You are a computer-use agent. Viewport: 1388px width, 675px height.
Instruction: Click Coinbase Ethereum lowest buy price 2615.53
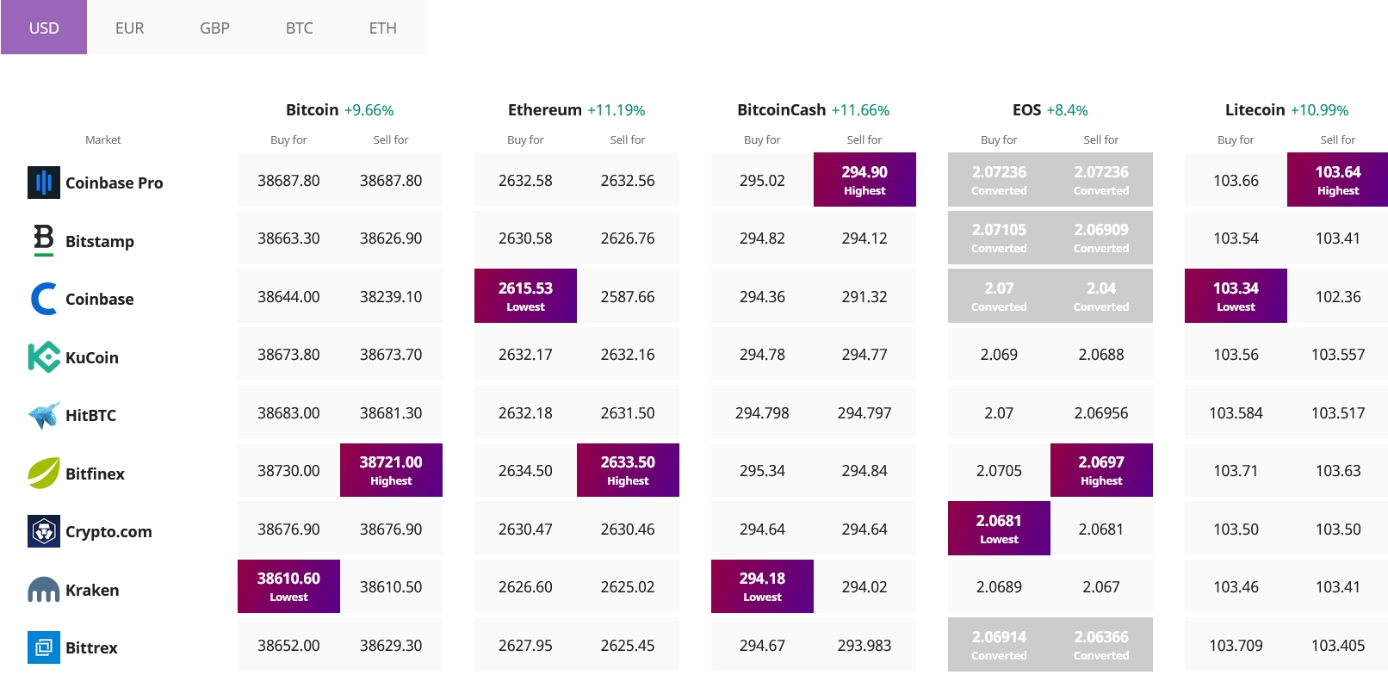(525, 296)
